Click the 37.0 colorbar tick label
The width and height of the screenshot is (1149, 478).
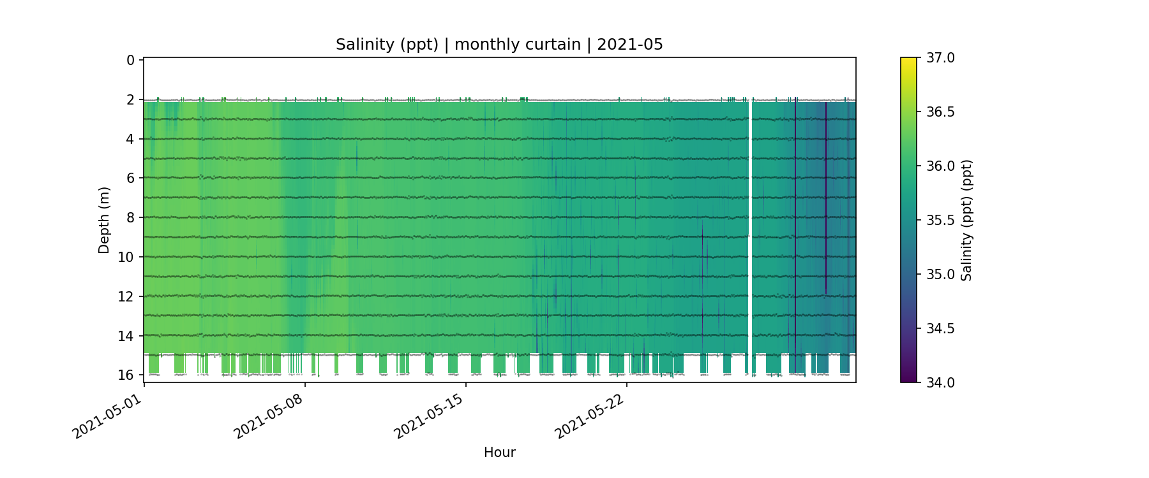940,58
